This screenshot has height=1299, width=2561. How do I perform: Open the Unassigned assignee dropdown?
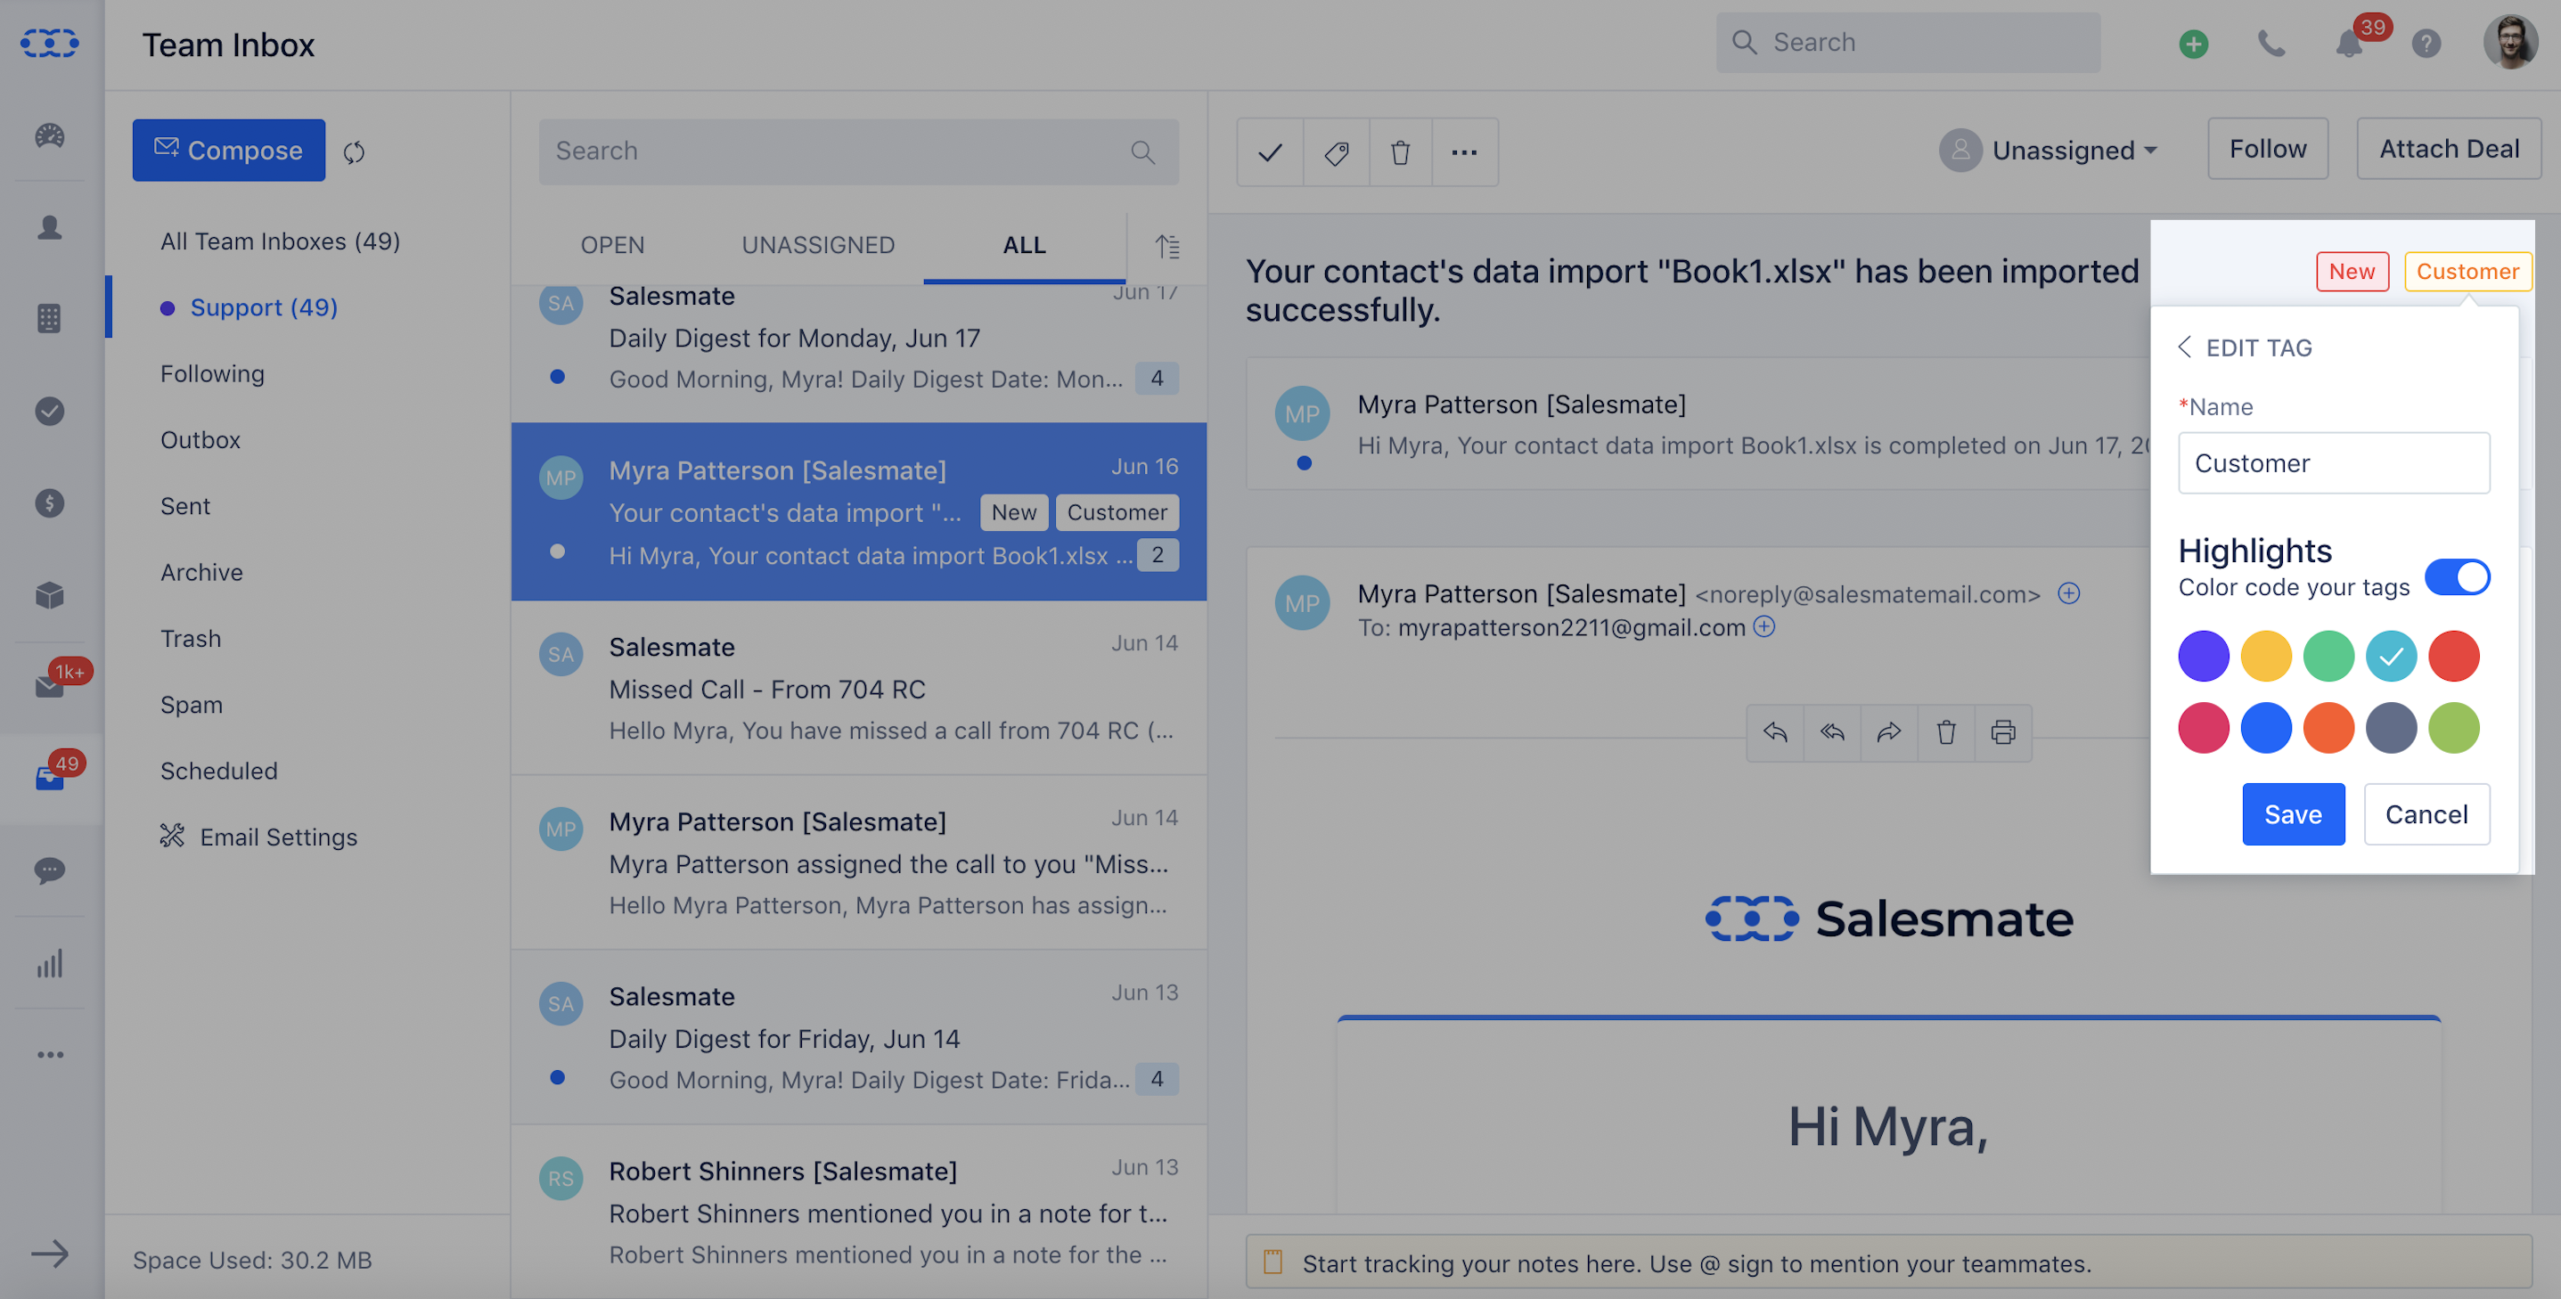(2048, 150)
